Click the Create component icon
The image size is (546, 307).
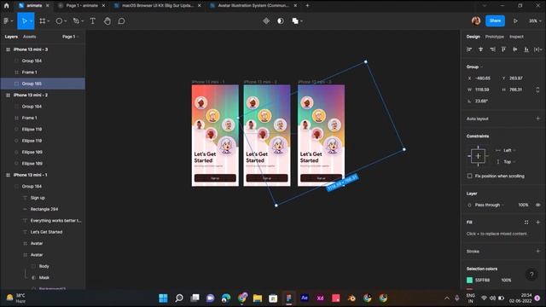[266, 20]
